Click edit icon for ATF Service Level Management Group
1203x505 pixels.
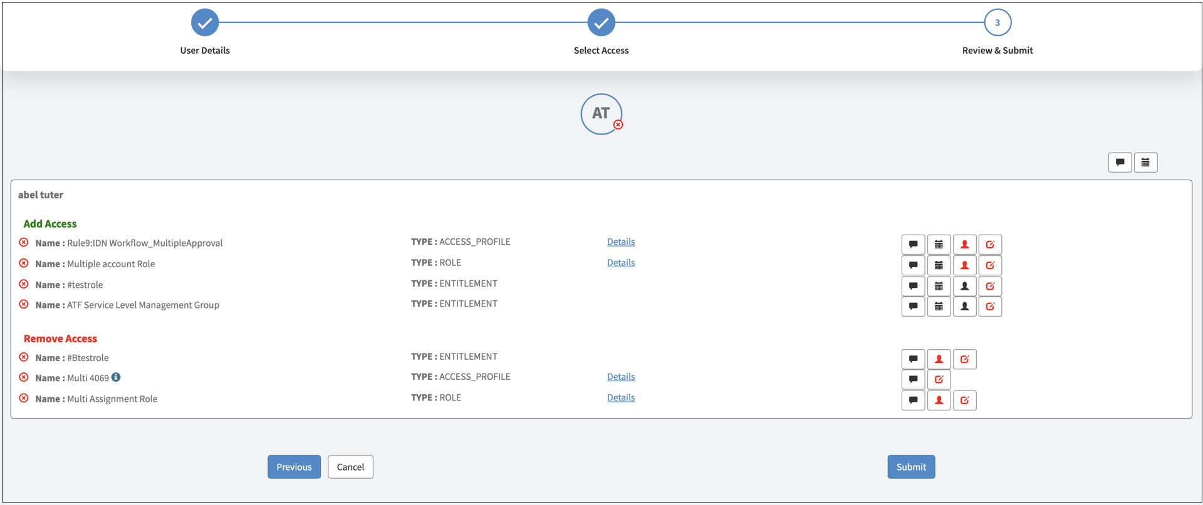(990, 307)
